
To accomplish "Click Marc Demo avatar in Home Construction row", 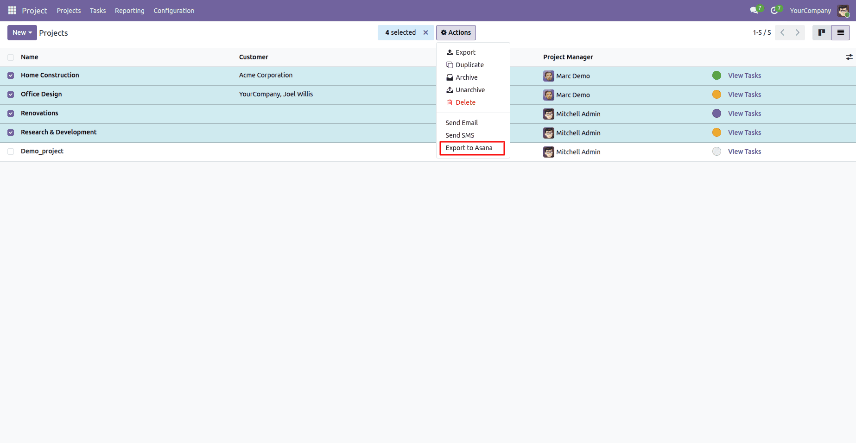I will [x=549, y=76].
